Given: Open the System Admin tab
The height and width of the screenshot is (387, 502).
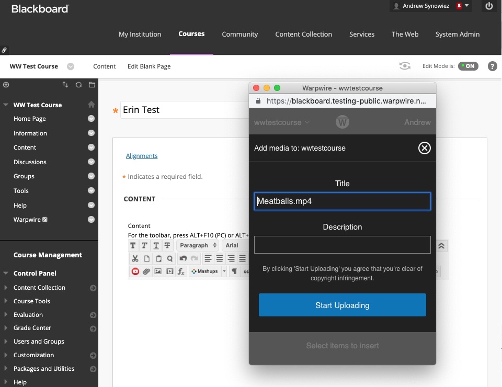Looking at the screenshot, I should pos(457,34).
